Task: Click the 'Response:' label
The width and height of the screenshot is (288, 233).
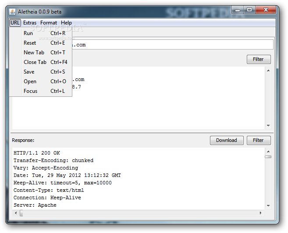Action: [23, 140]
